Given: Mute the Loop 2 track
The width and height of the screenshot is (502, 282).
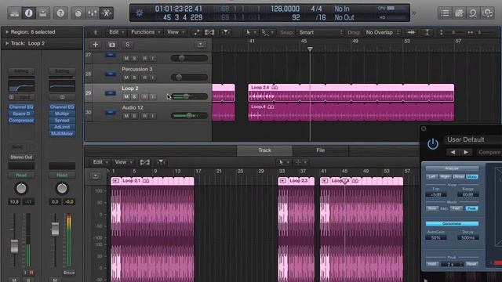Looking at the screenshot, I should point(126,96).
